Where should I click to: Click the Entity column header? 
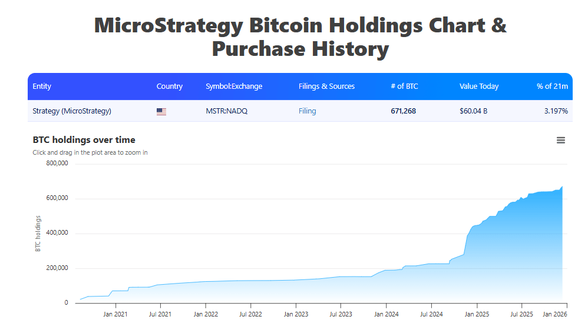coord(42,86)
